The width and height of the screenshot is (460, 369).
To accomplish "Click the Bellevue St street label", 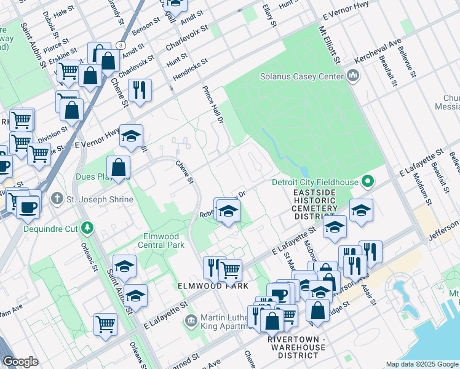I will coord(407,61).
